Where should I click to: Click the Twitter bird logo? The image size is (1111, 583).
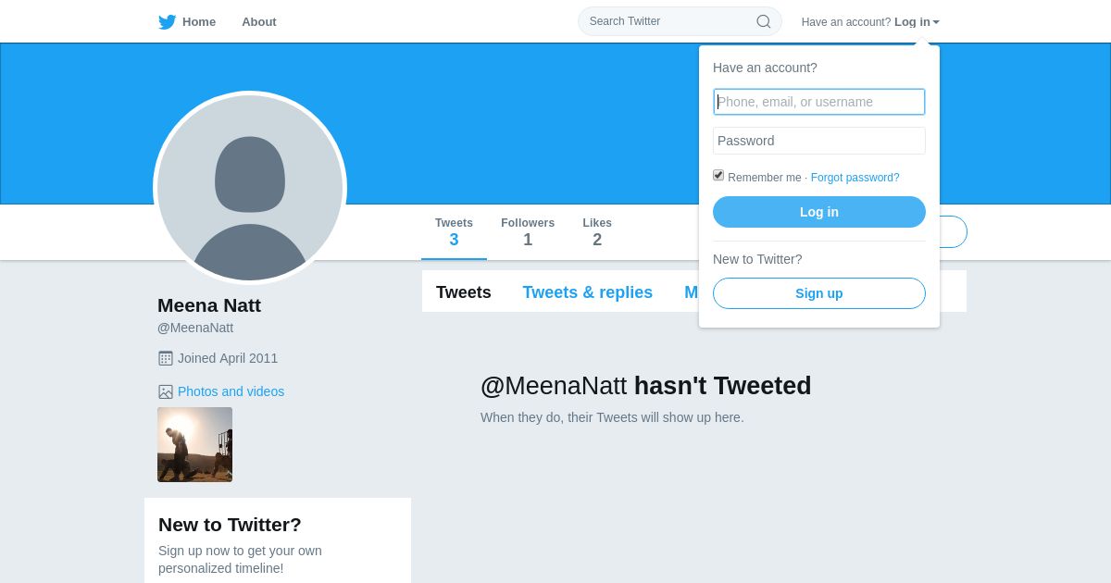point(167,22)
